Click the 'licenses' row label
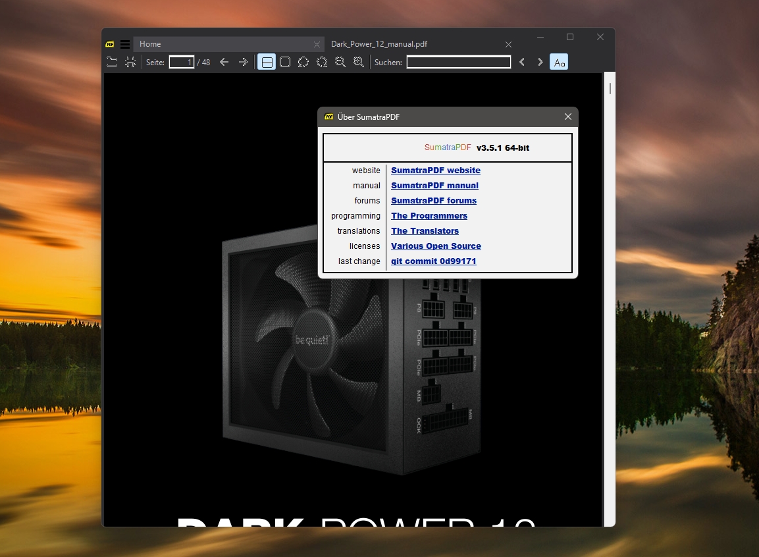 (x=365, y=246)
